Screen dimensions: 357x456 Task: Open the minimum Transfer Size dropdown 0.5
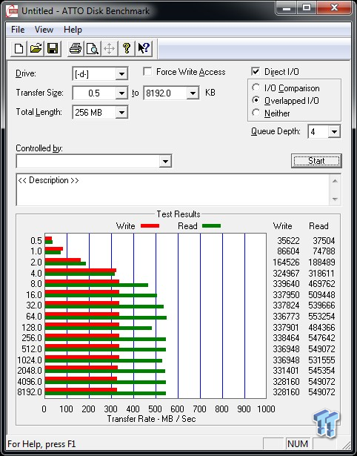[x=121, y=93]
